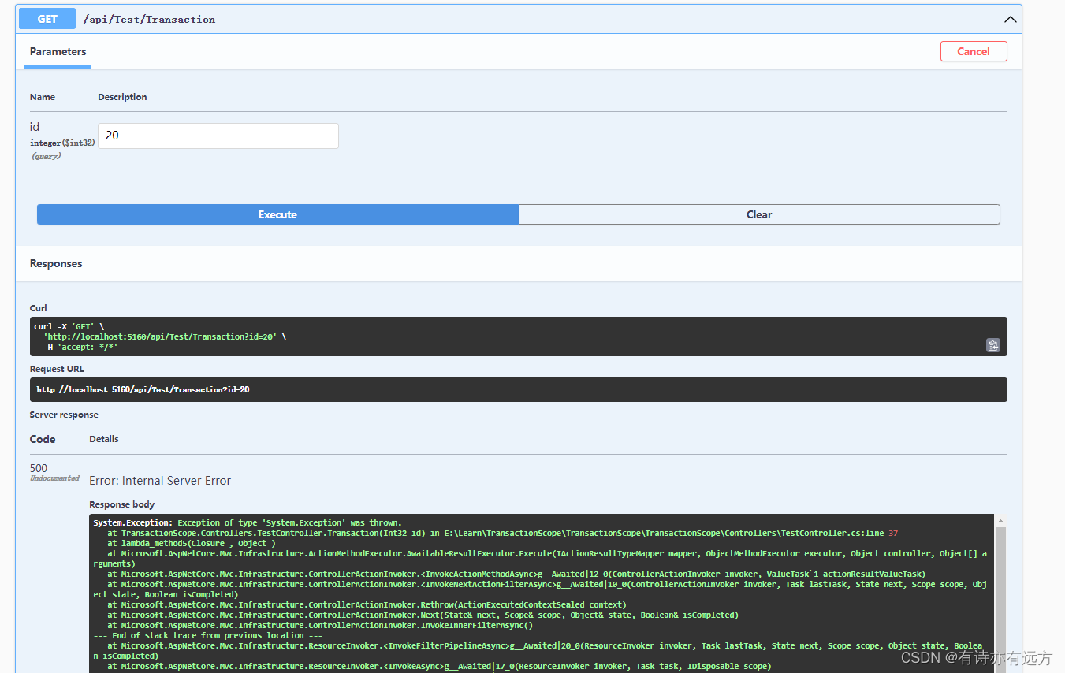Cancel the try-it-out mode
Viewport: 1065px width, 673px height.
(x=974, y=51)
